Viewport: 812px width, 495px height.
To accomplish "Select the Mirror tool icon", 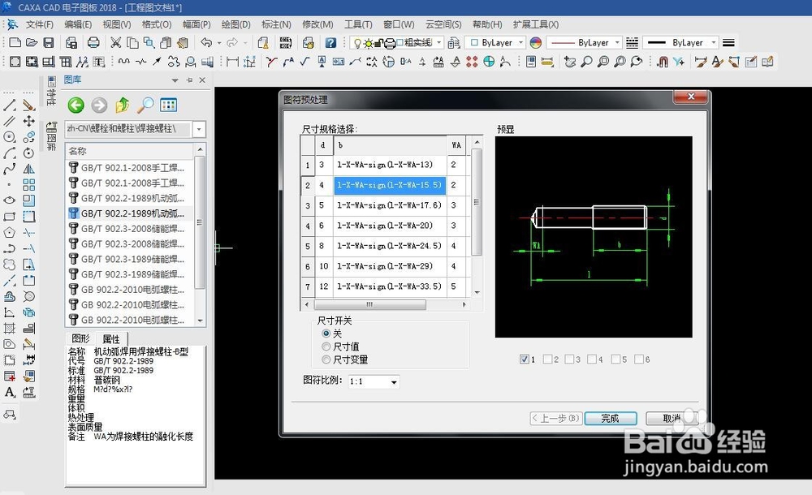I will pyautogui.click(x=28, y=169).
